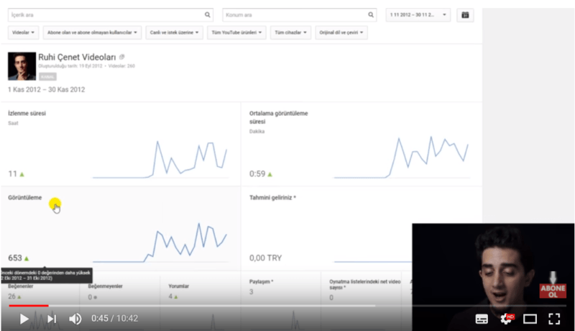Expand the Tüm YouTube ürünleri filter
The width and height of the screenshot is (575, 331).
click(x=236, y=32)
